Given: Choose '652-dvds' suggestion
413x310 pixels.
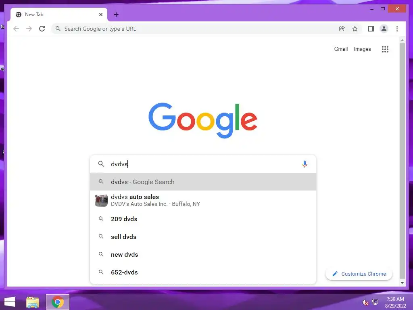Looking at the screenshot, I should (203, 272).
